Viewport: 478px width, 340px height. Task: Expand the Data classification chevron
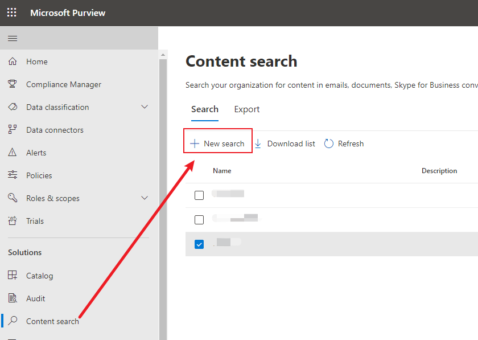[x=145, y=107]
